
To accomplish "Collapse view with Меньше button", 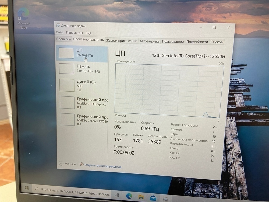I will click(67, 164).
